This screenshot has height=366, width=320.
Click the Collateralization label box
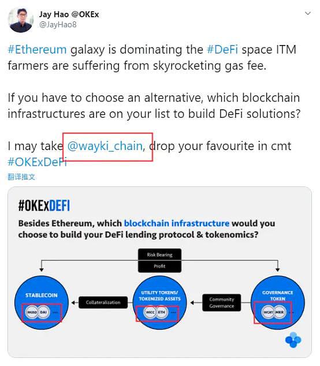point(103,302)
